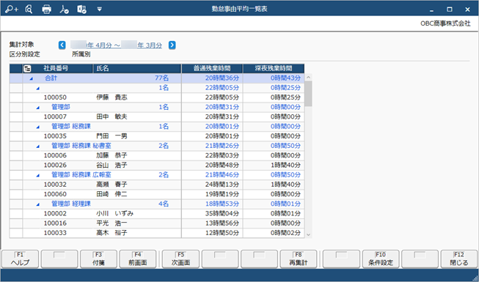Print the list with printer icon

click(x=46, y=10)
